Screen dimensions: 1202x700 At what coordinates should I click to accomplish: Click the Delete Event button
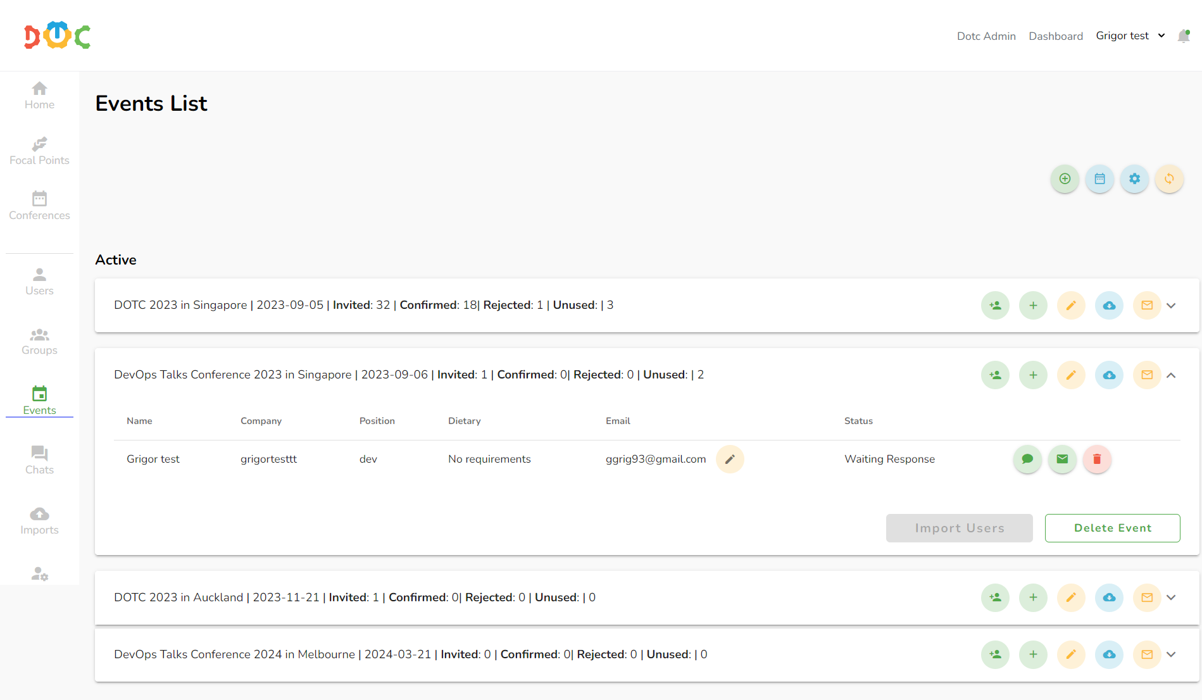tap(1112, 528)
